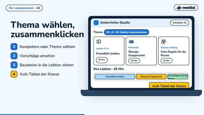204x115 pixels.
Task: Click the open book icon in Lektion 11-2 card
Action: click(99, 42)
